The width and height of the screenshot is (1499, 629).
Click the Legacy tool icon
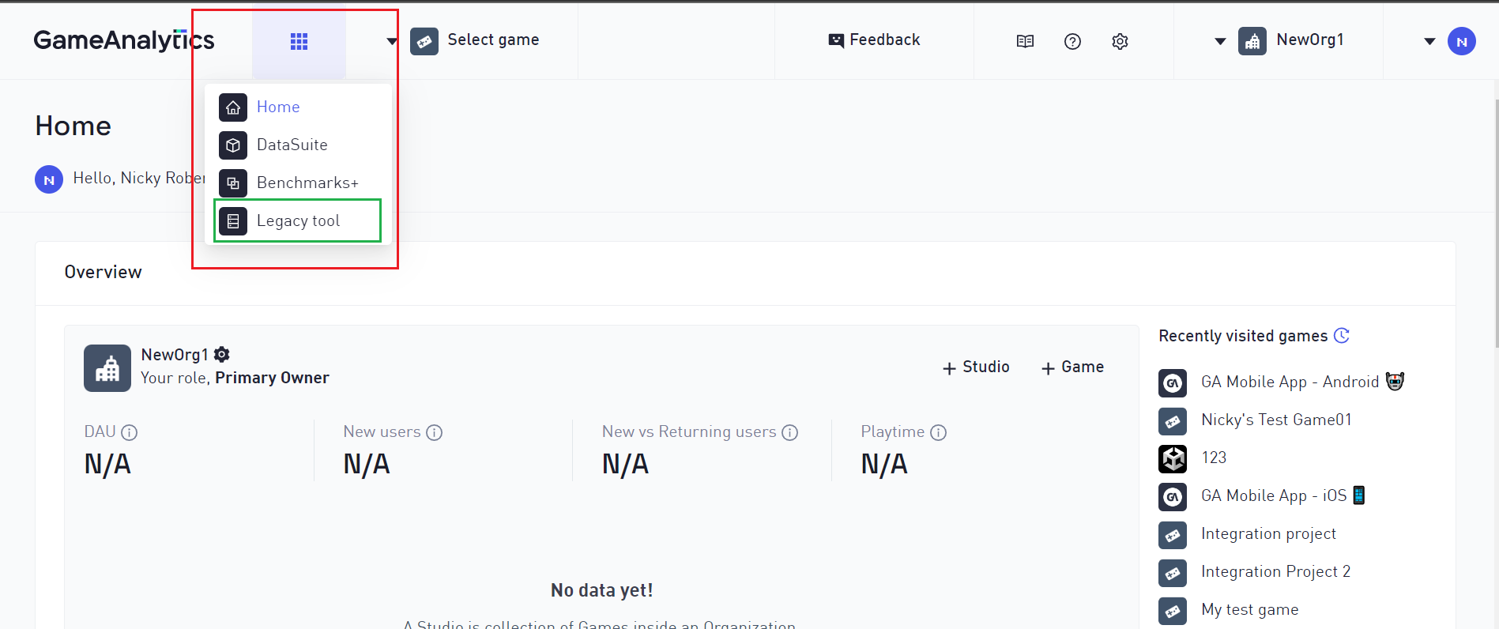[233, 221]
